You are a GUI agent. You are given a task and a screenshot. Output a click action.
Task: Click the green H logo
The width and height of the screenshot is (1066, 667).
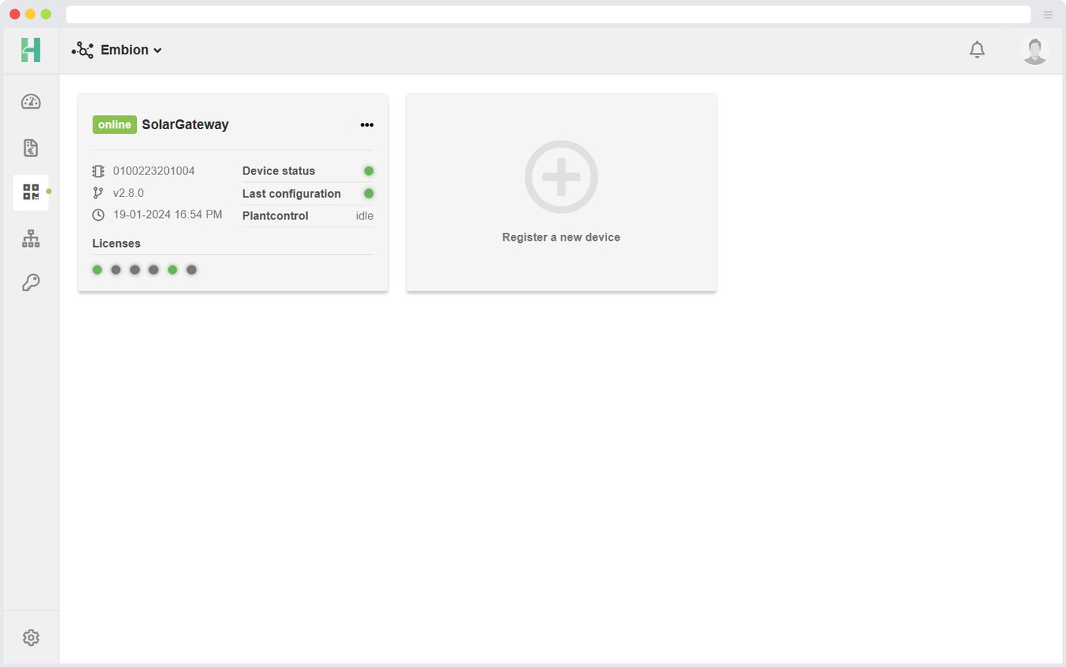tap(31, 50)
